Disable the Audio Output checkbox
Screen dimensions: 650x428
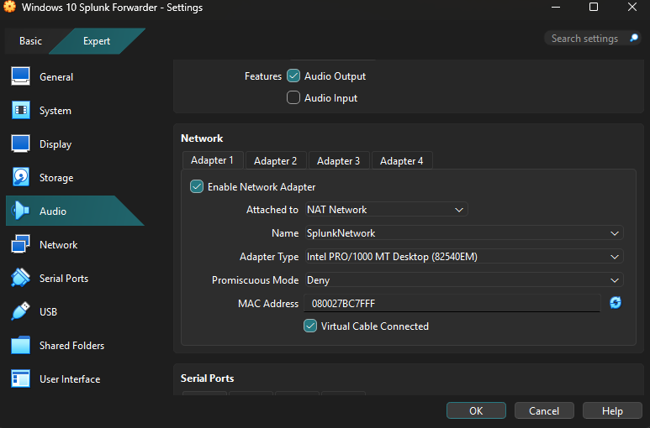(293, 76)
